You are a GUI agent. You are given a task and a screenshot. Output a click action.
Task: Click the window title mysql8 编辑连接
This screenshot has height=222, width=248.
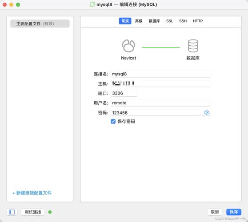127,4
